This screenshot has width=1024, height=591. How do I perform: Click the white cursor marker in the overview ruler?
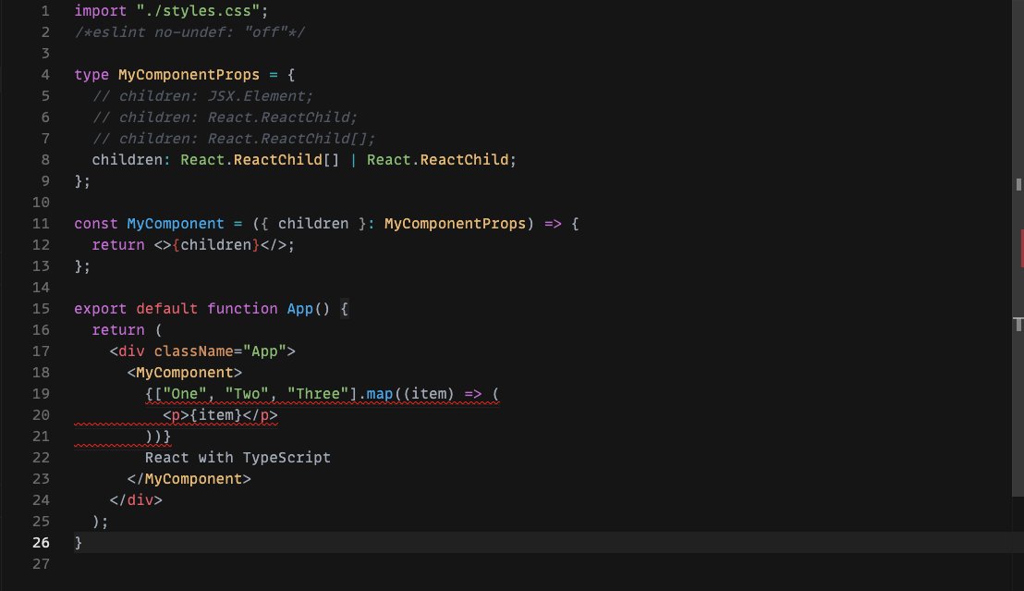click(x=1018, y=324)
